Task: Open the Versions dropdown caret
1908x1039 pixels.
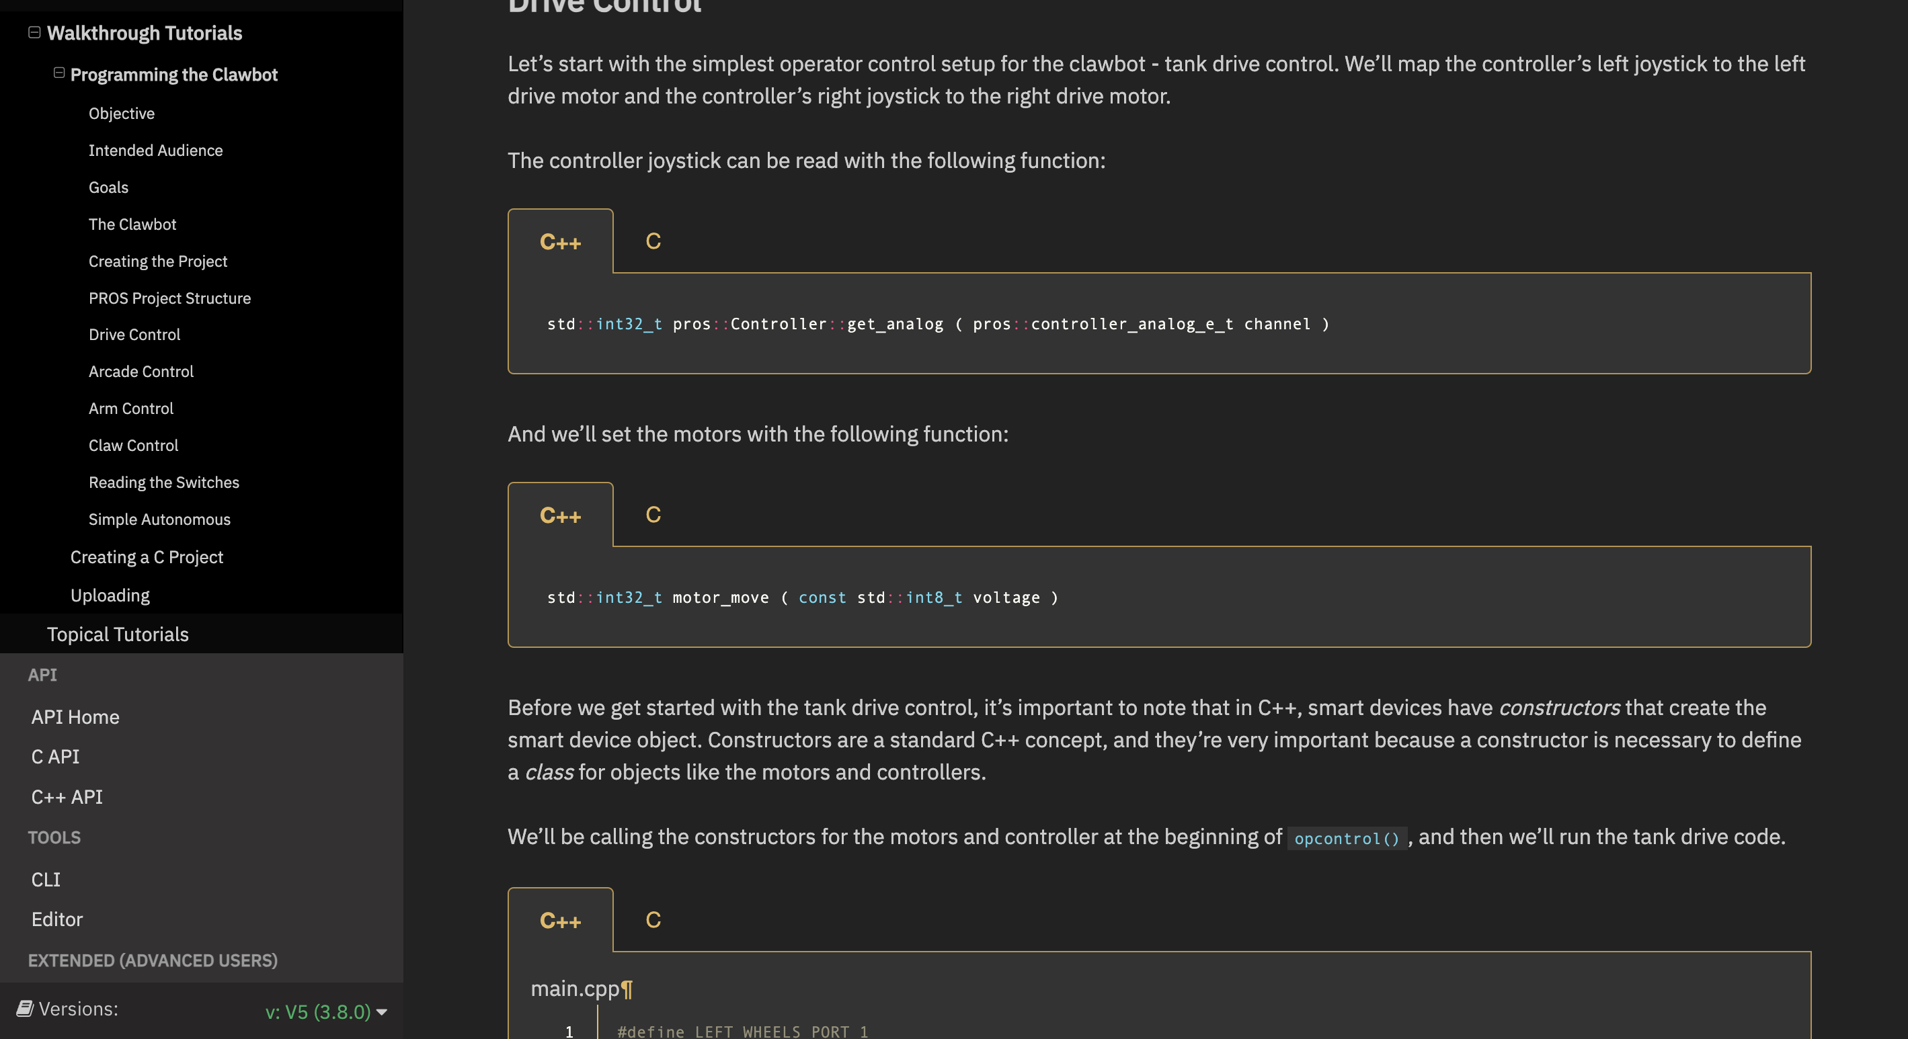Action: tap(382, 1011)
